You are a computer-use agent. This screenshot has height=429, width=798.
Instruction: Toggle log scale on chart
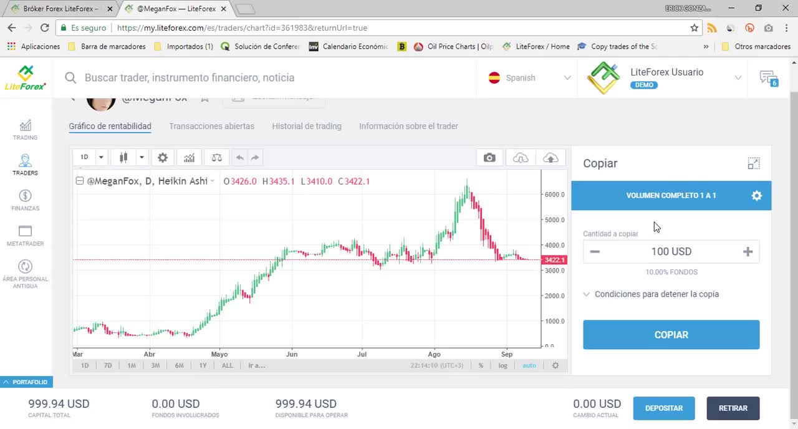pos(502,365)
